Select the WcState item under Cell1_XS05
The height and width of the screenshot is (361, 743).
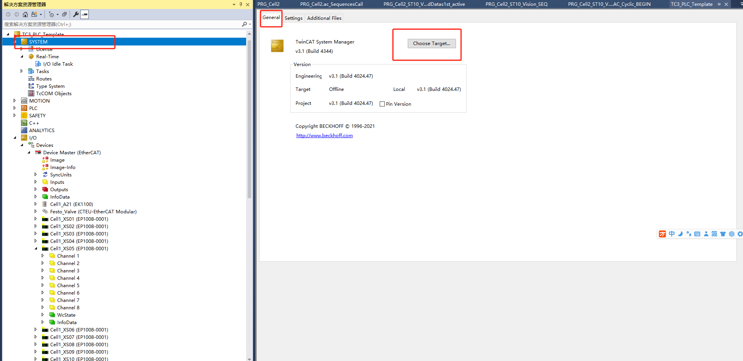pos(66,315)
